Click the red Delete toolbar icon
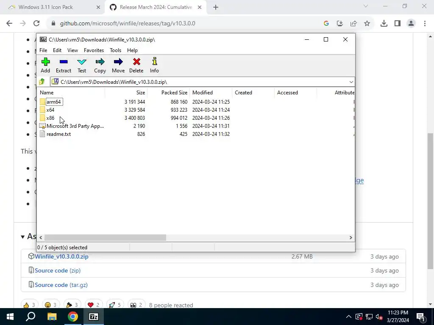This screenshot has height=325, width=434. 136,62
